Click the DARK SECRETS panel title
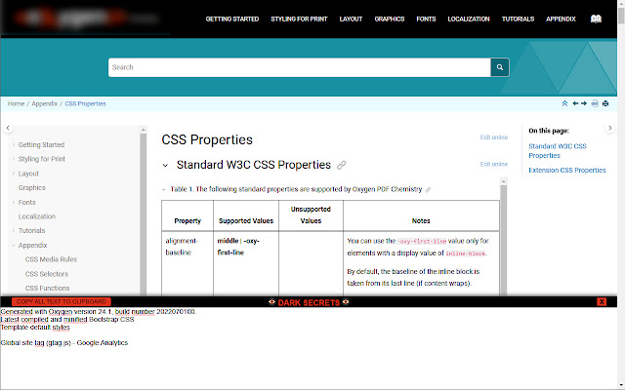Viewport: 625px width, 390px height. pos(309,302)
